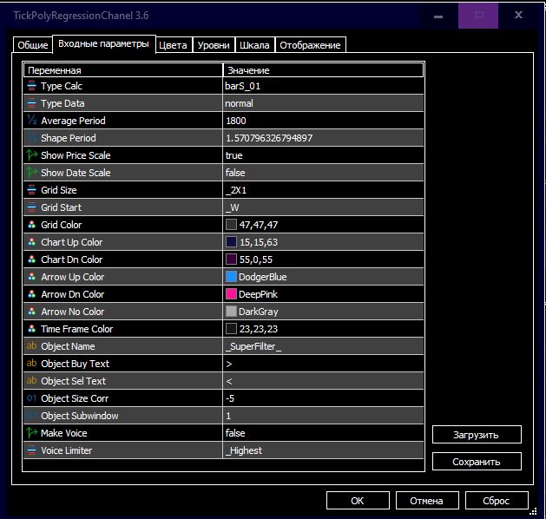Click the ab string icon beside Object Sel Text
The image size is (546, 519).
(x=32, y=381)
